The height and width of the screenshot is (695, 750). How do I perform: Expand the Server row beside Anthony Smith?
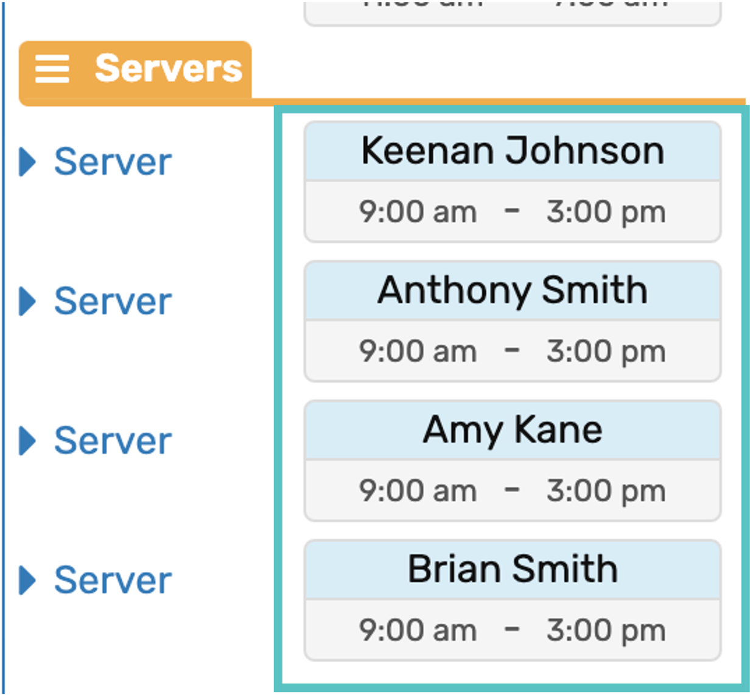coord(27,302)
